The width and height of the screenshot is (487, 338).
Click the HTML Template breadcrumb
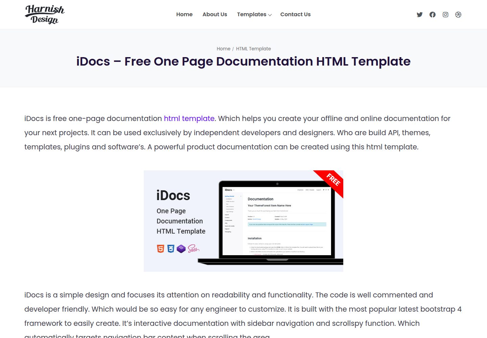tap(253, 49)
